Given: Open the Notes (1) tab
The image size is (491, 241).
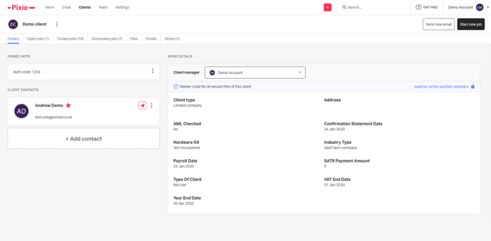Looking at the screenshot, I should (x=172, y=39).
